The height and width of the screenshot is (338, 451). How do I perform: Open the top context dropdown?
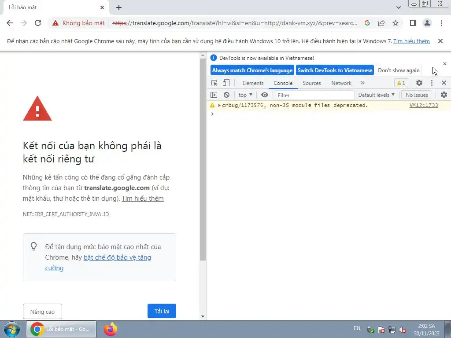pos(245,95)
